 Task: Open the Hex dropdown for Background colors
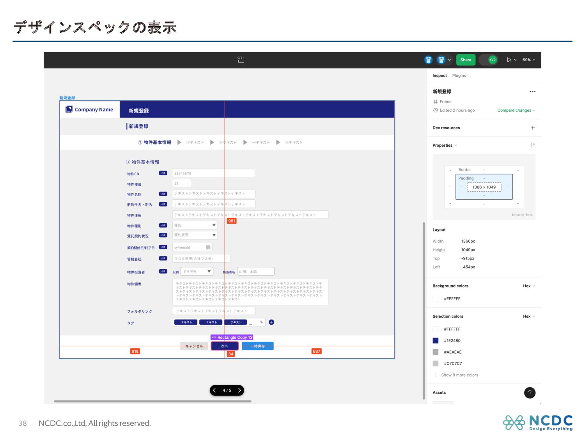click(528, 286)
